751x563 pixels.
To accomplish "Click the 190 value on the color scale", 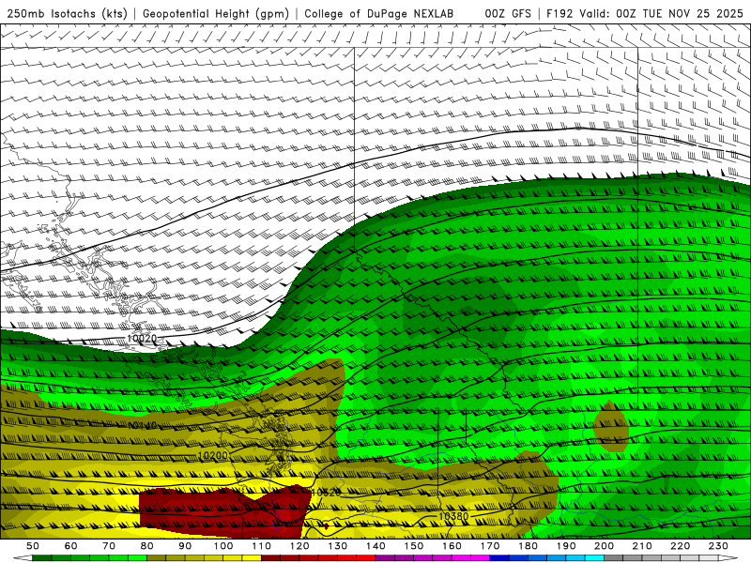I will (566, 546).
